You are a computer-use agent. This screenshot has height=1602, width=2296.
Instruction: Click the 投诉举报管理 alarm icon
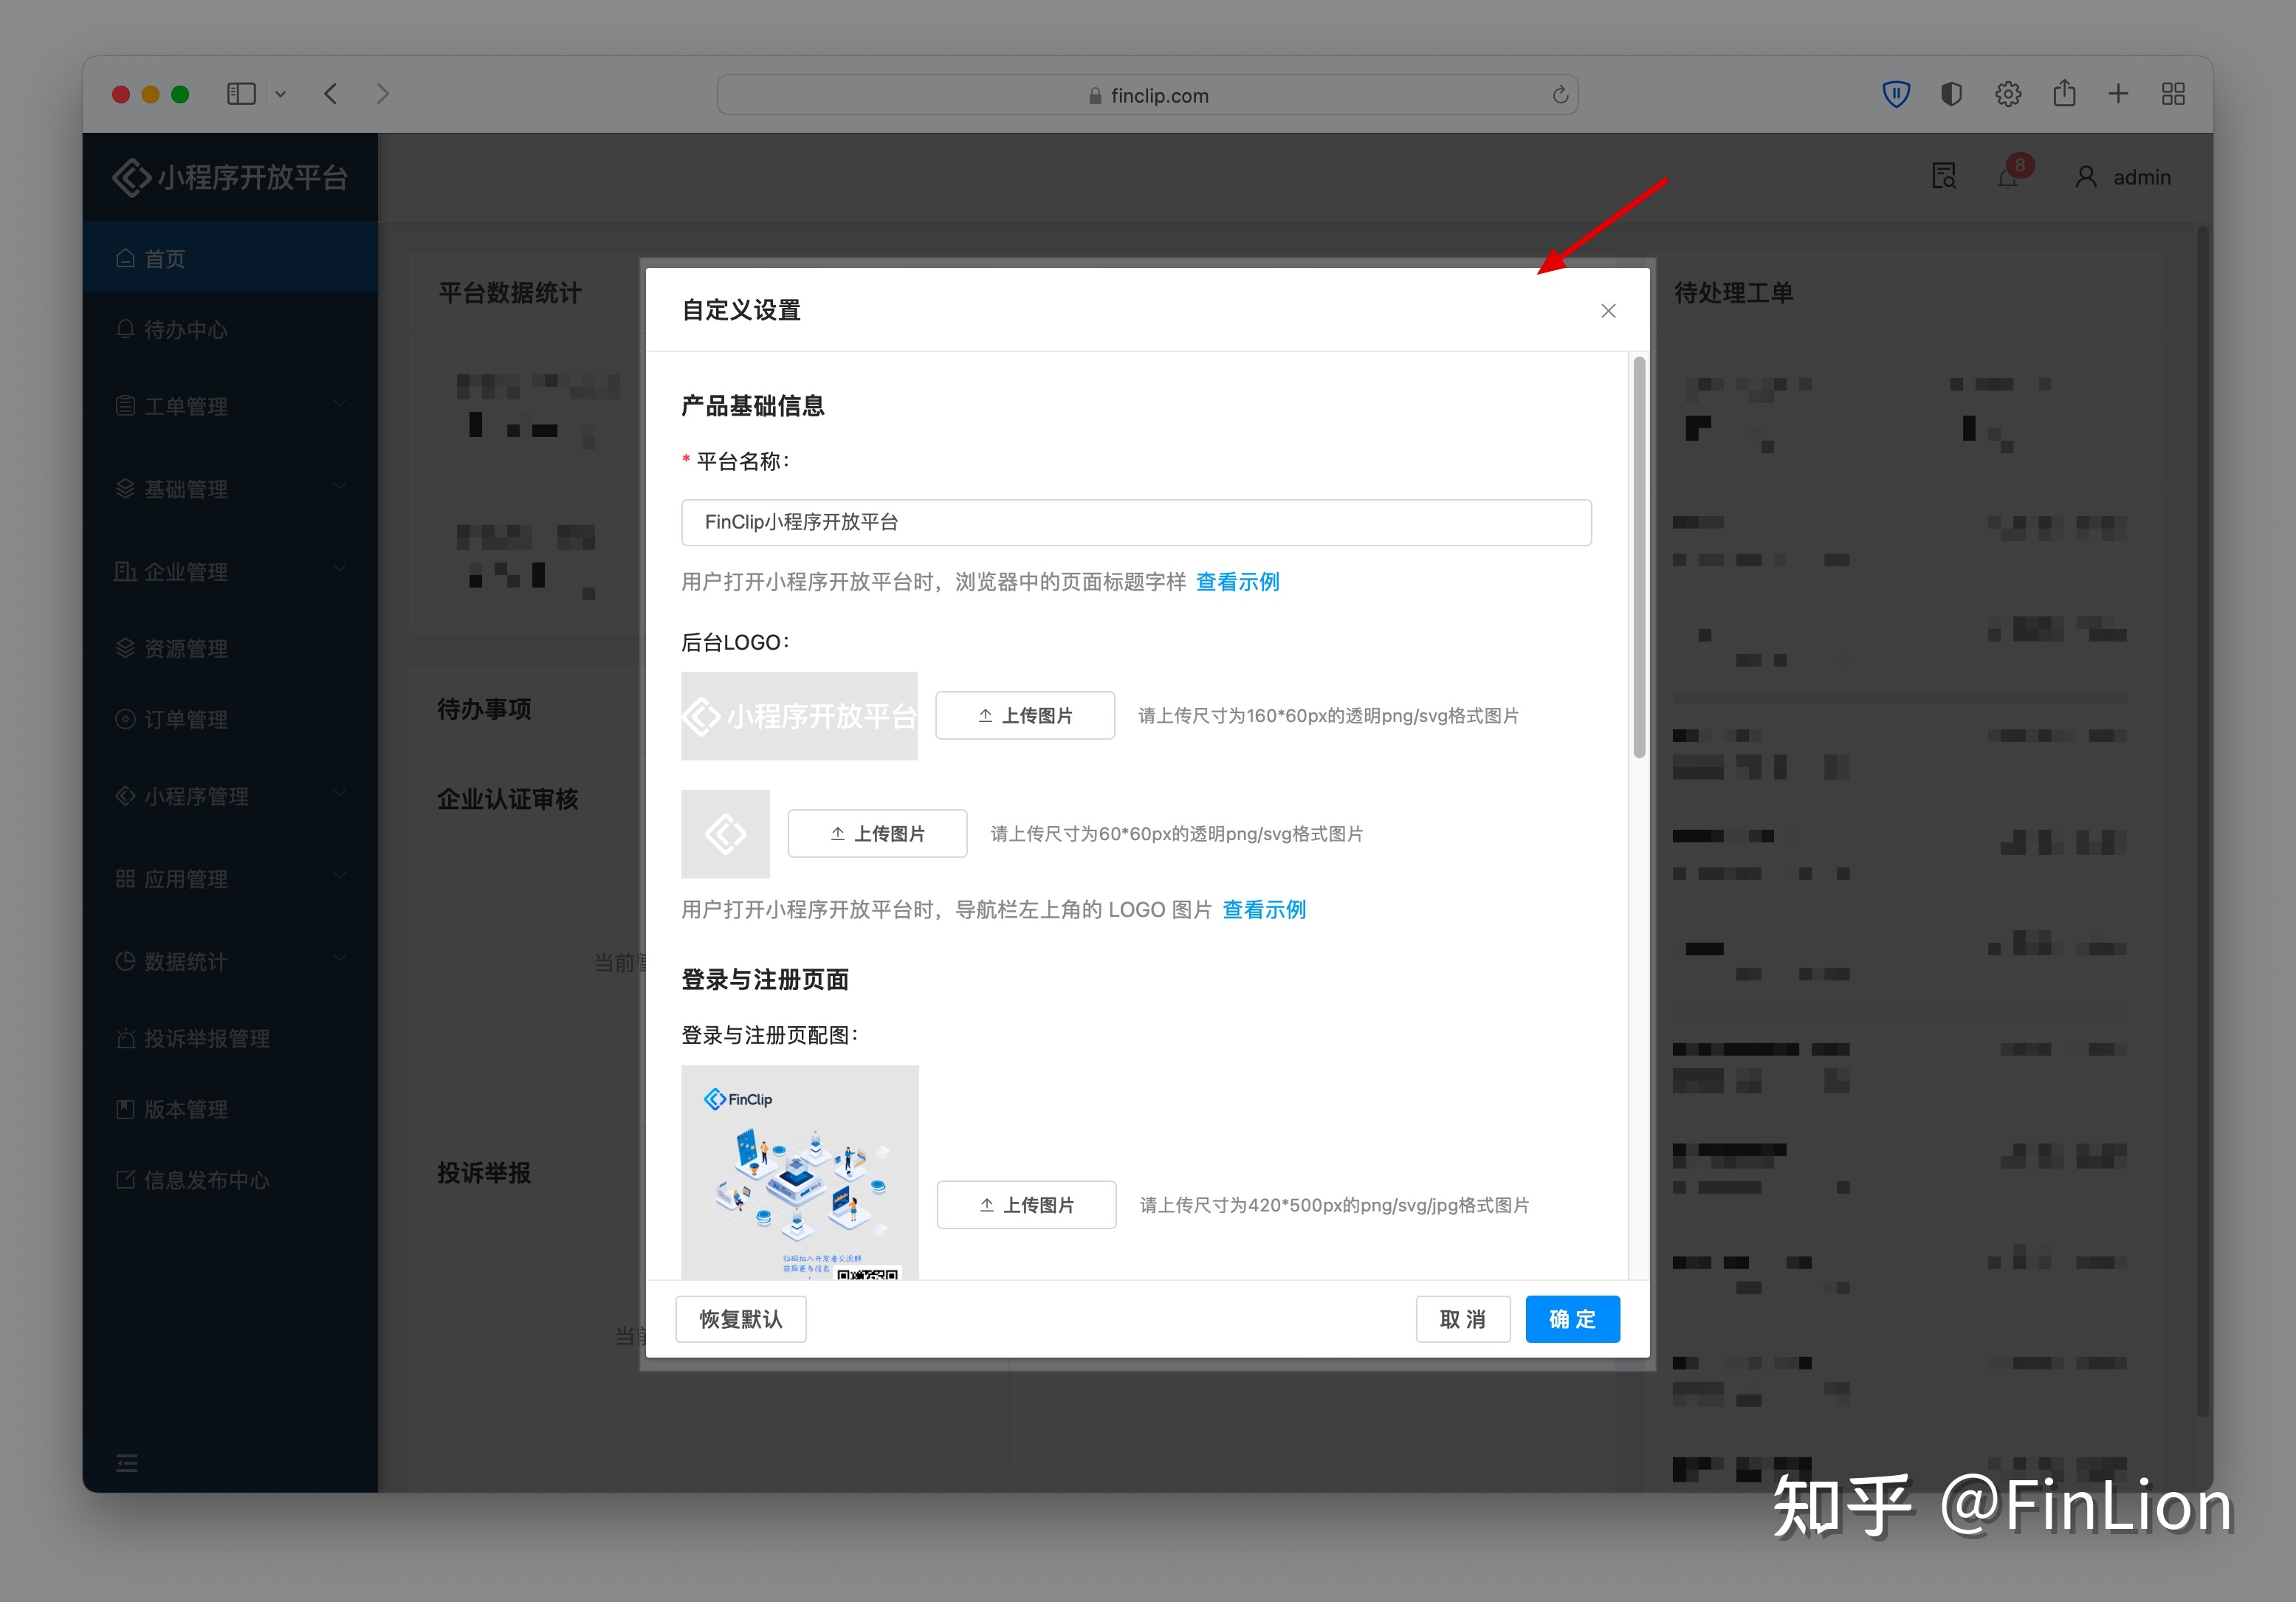pos(125,1038)
